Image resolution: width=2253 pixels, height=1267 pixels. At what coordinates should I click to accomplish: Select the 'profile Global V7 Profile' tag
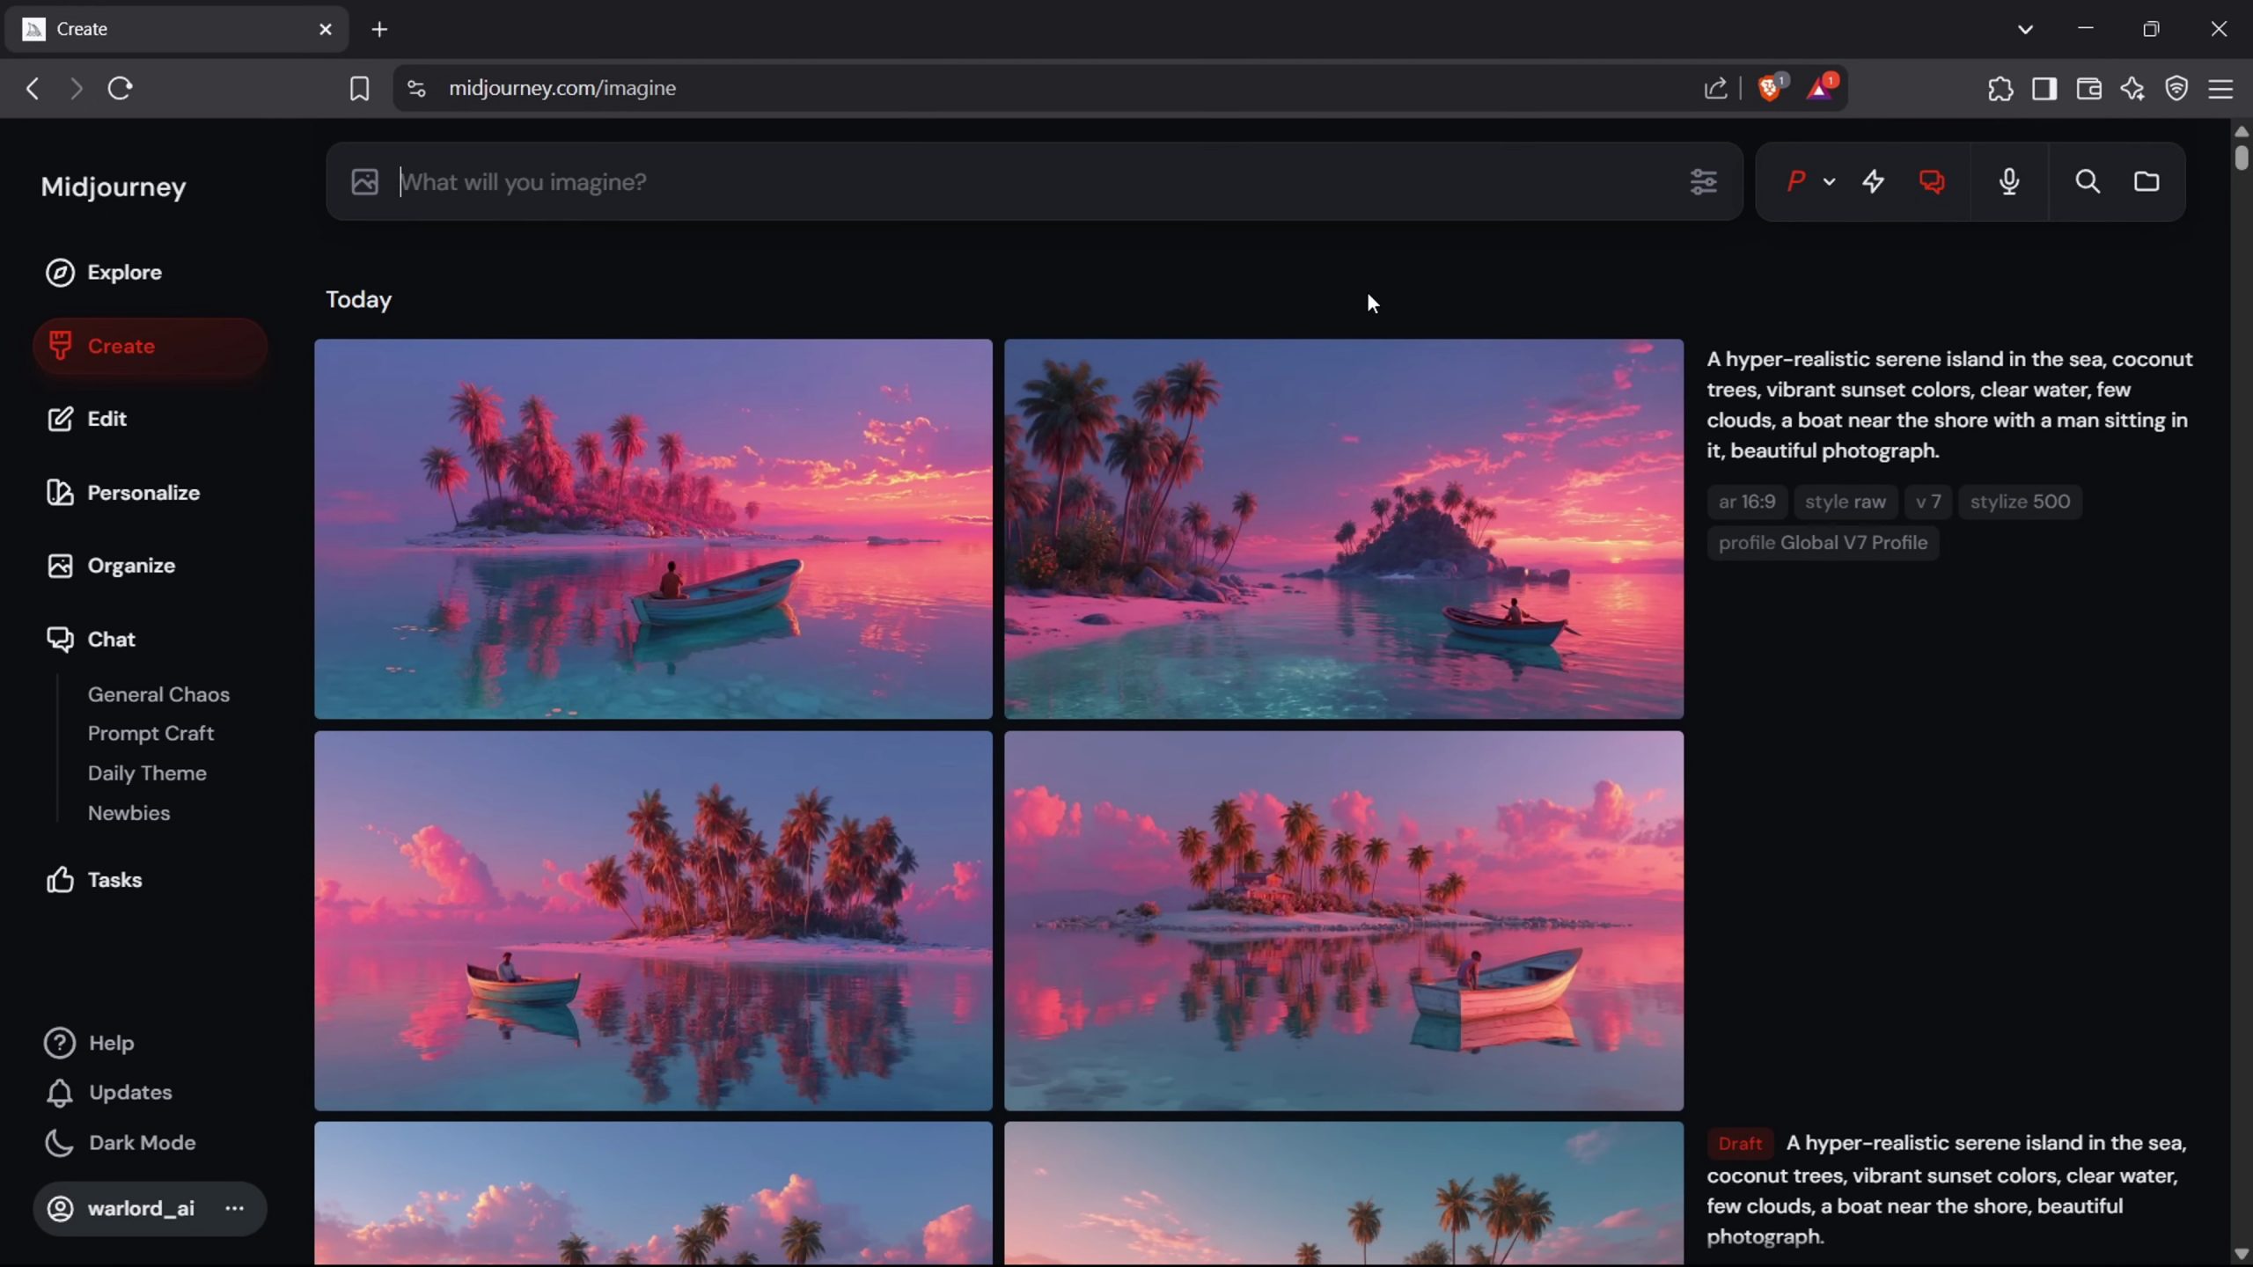pyautogui.click(x=1823, y=543)
